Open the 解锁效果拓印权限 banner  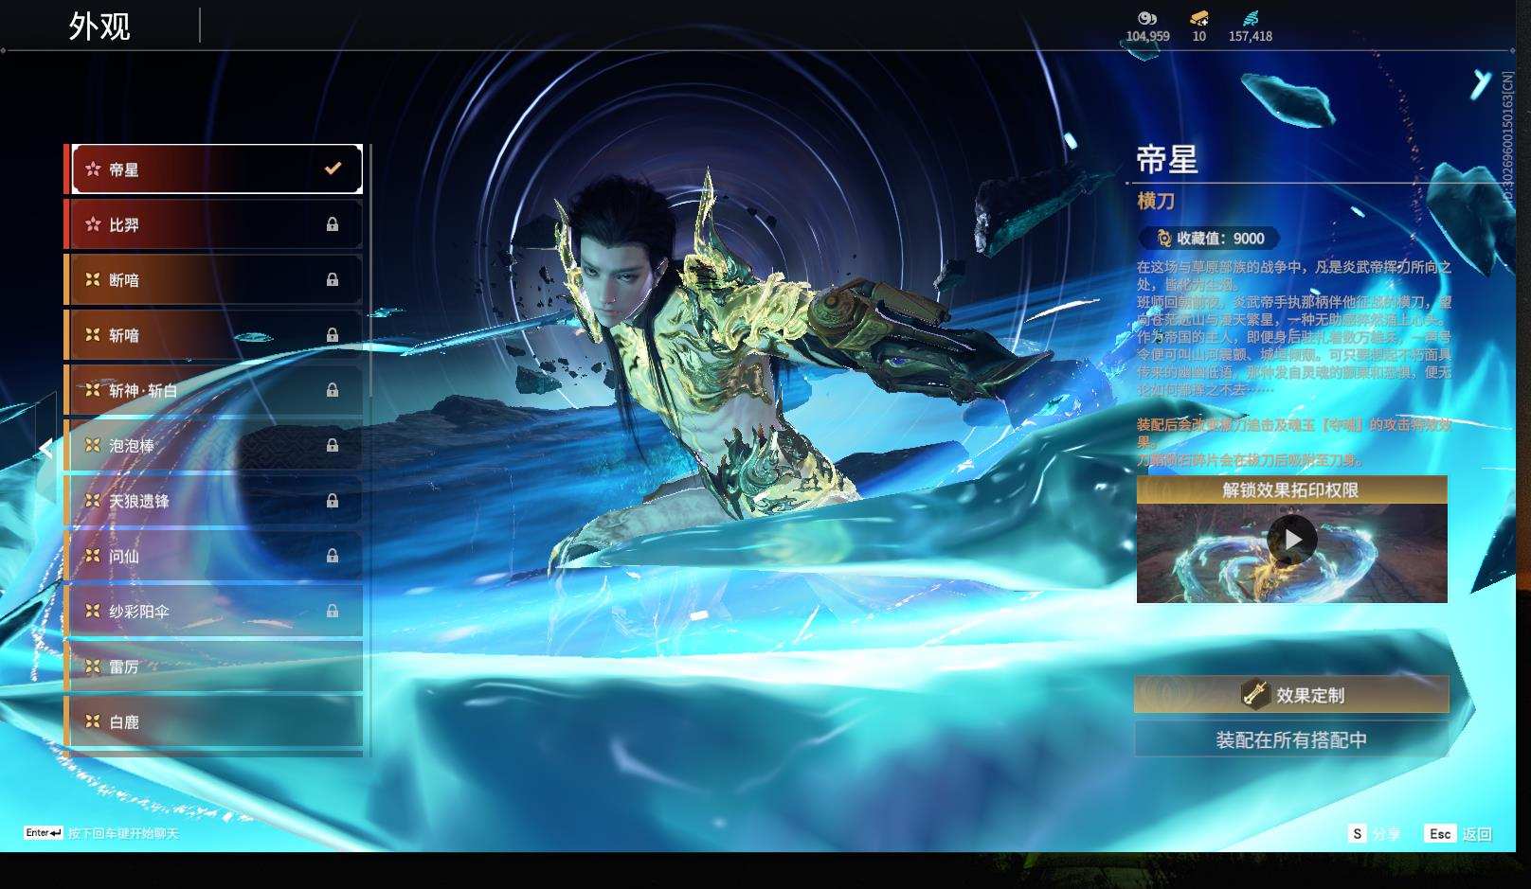[1292, 489]
